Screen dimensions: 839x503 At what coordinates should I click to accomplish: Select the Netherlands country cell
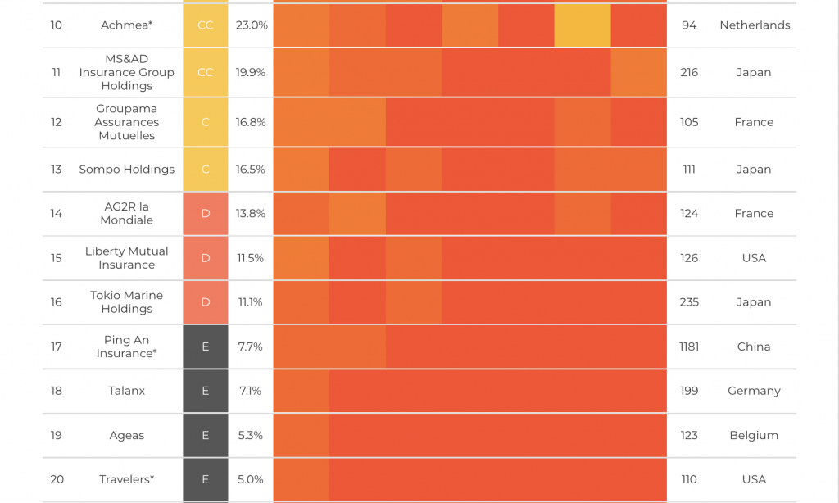755,25
